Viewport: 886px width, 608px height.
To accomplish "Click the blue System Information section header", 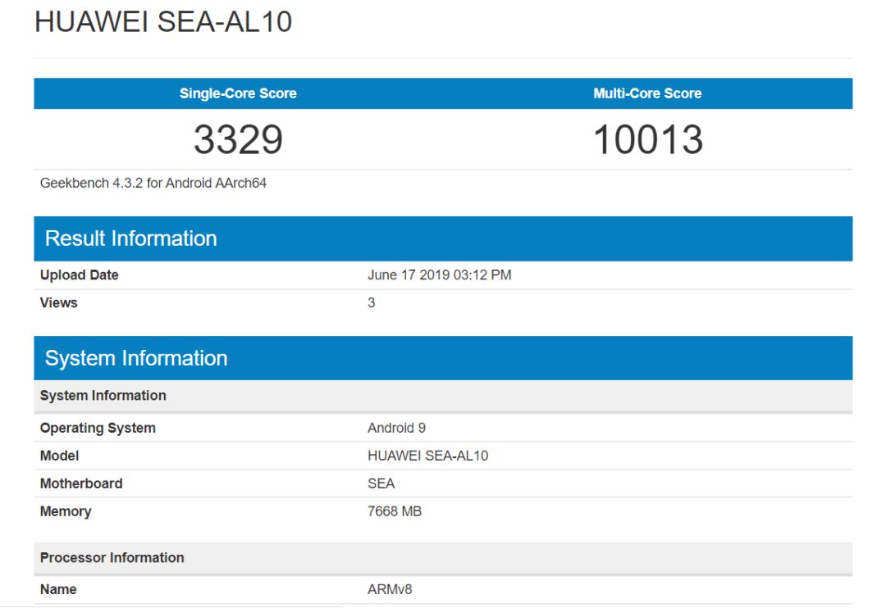I will pos(136,358).
